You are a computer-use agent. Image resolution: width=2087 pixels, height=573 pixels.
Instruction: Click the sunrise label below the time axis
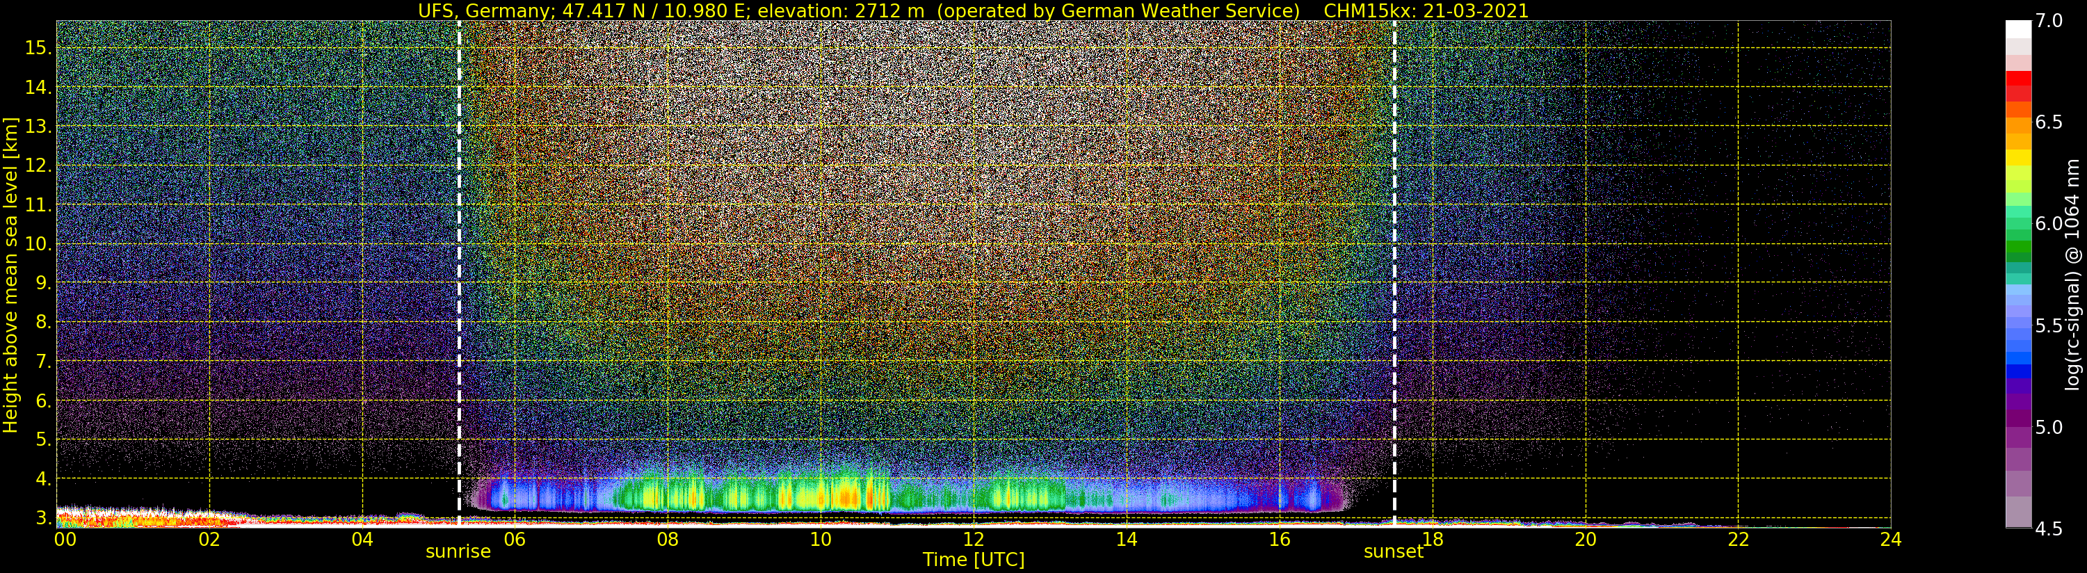coord(458,552)
